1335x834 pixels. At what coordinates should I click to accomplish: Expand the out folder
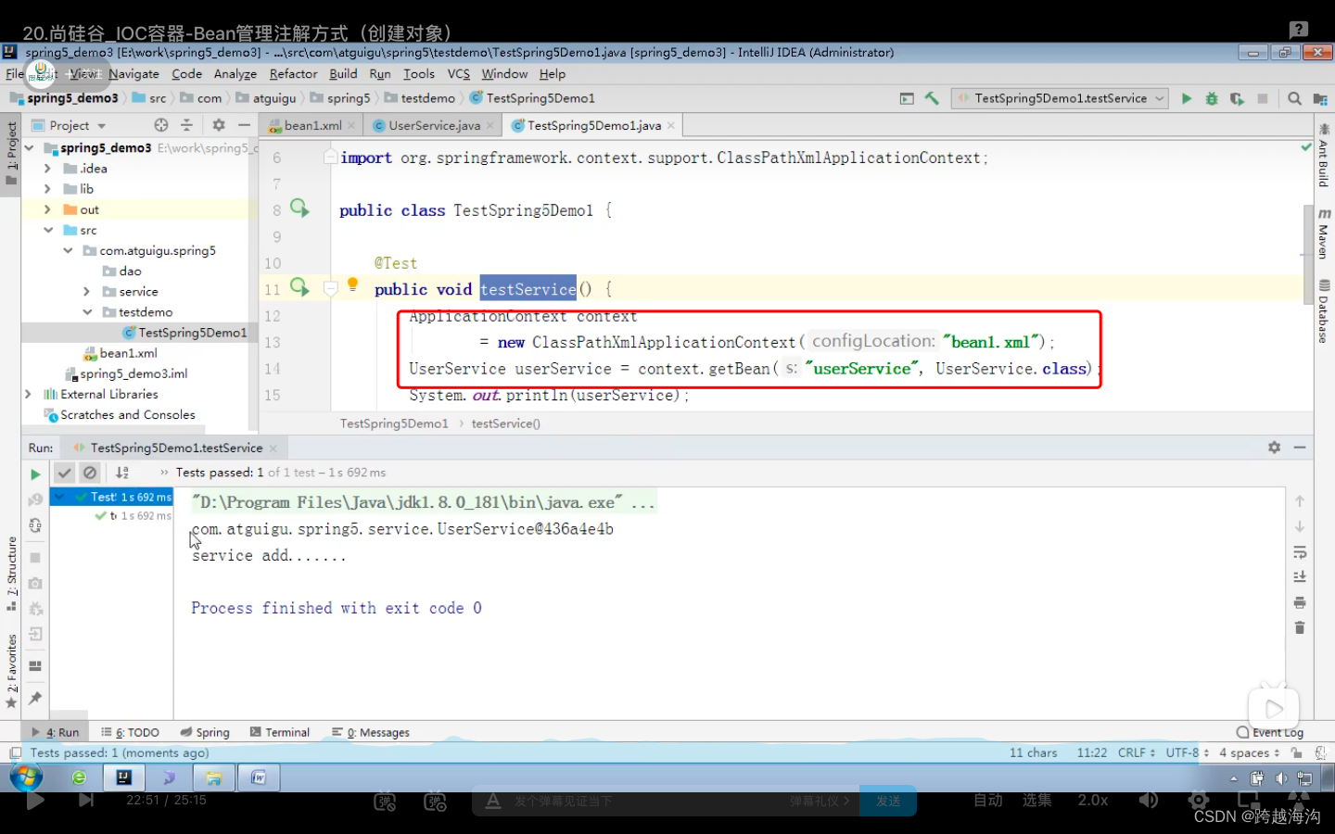(47, 209)
